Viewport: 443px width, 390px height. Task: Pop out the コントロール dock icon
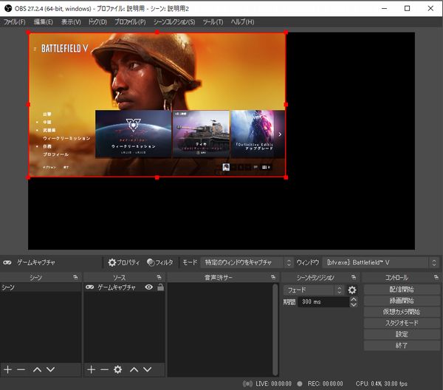click(x=436, y=277)
